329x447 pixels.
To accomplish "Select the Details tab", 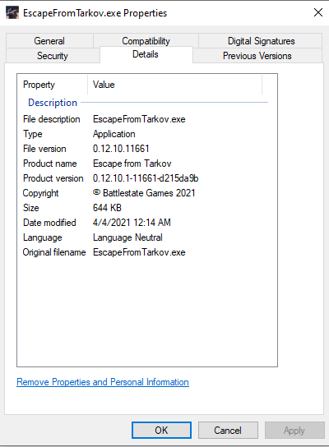I will (x=146, y=54).
